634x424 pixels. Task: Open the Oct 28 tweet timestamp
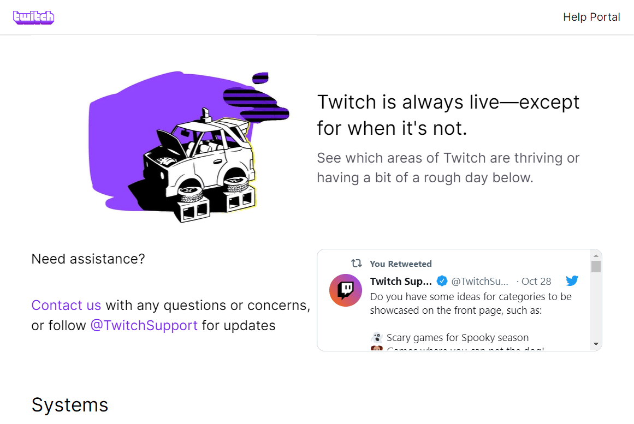click(536, 281)
